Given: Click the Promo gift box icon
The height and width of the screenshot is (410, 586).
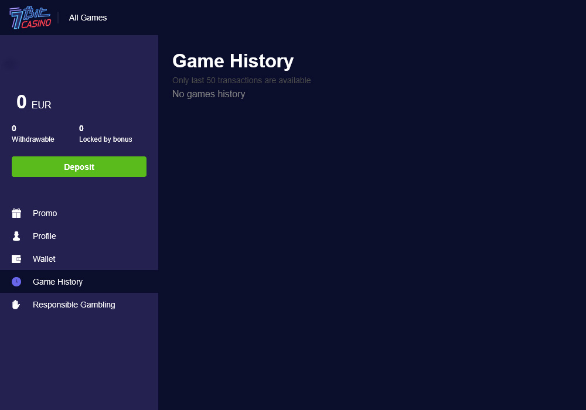Looking at the screenshot, I should [16, 213].
